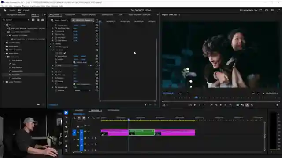
Task: Play the Program Monitor sequence
Action: (x=221, y=105)
